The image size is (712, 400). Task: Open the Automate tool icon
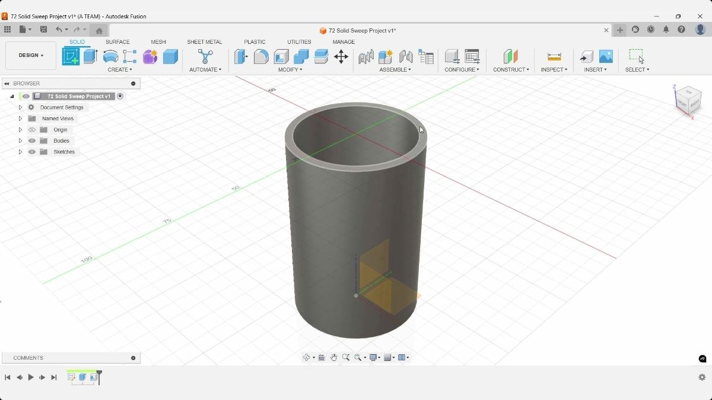point(205,56)
